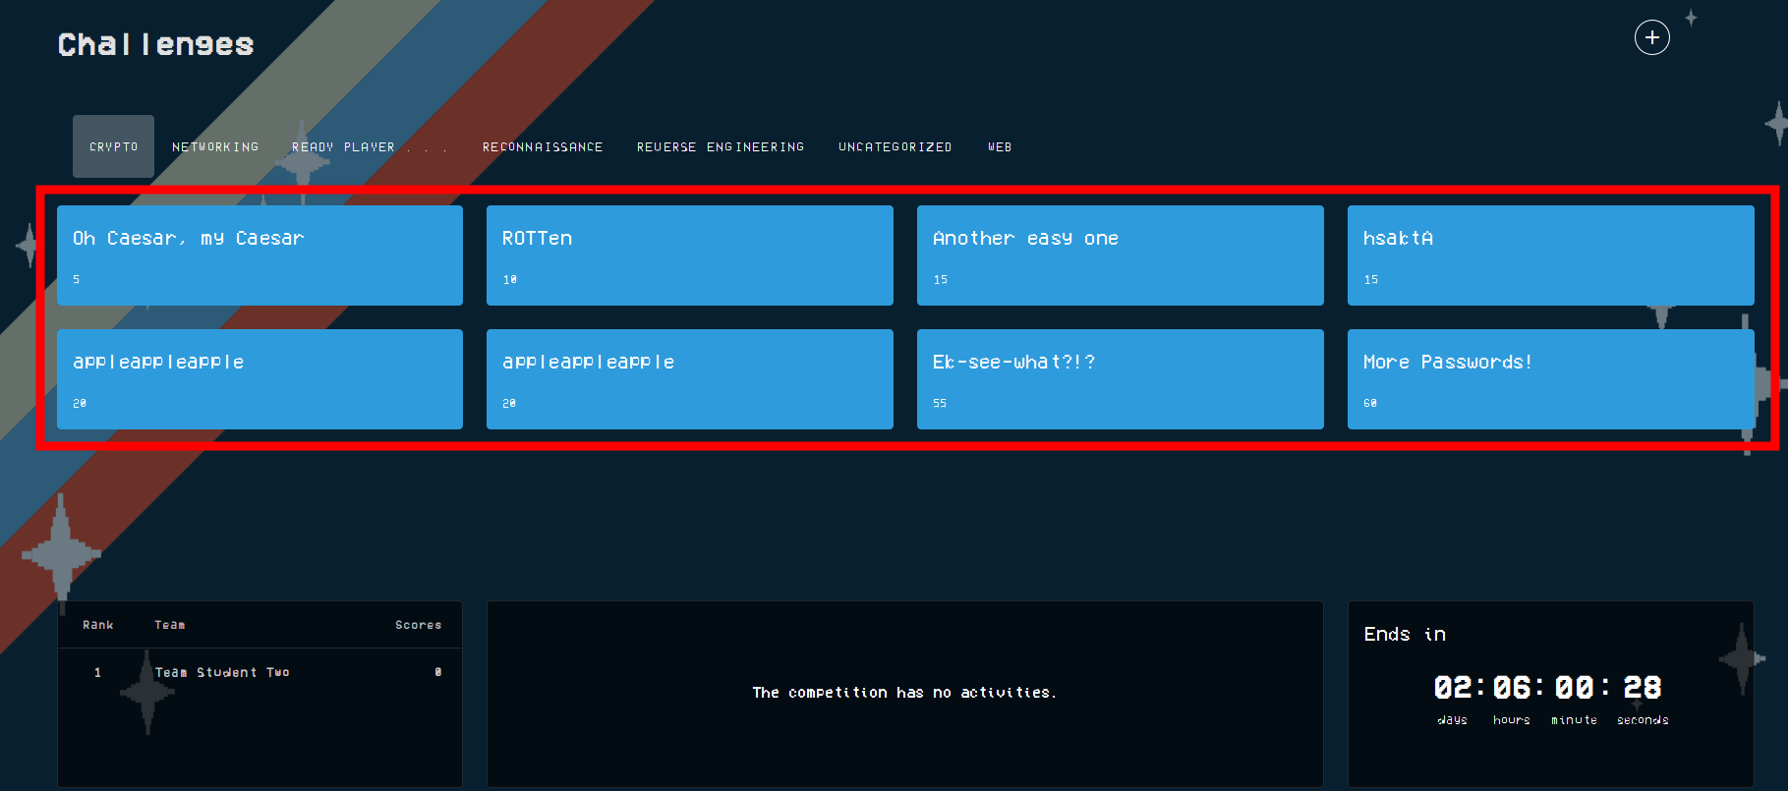Image resolution: width=1788 pixels, height=791 pixels.
Task: Open the NETWORKING category tab
Action: (x=215, y=146)
